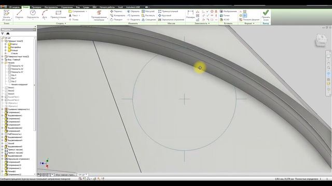332x186 pixels.
Task: Use the Удлинить extend tool
Action: pos(133,16)
